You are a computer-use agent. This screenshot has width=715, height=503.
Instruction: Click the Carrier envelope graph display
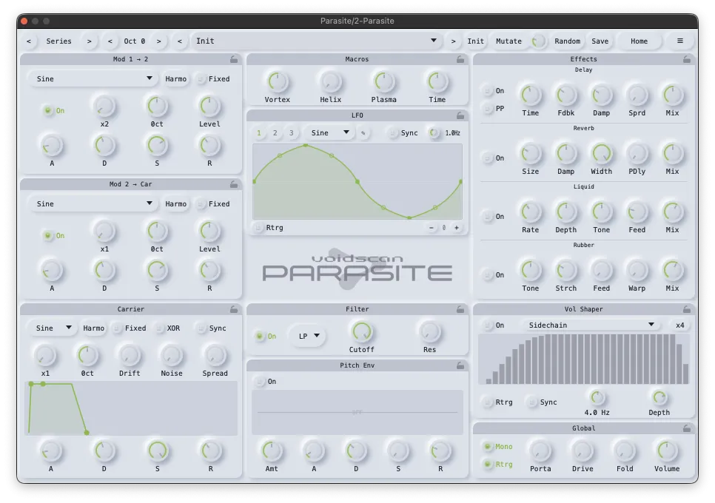point(131,408)
